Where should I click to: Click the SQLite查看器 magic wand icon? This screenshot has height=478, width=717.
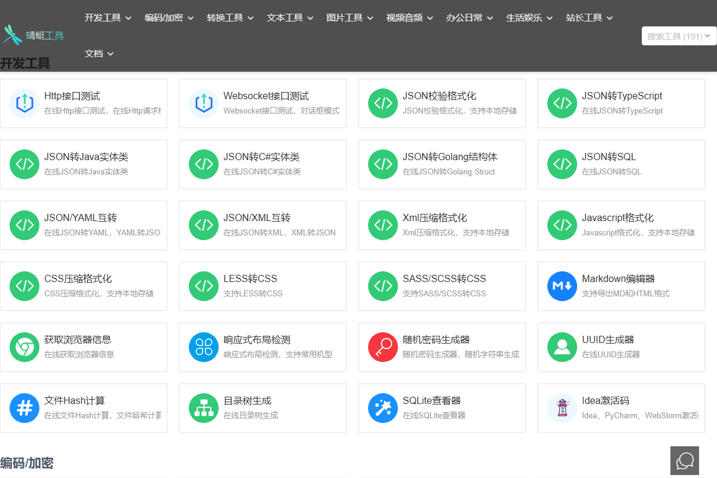[383, 408]
